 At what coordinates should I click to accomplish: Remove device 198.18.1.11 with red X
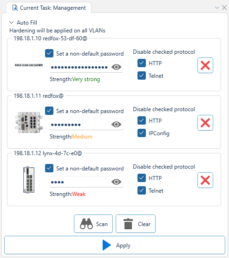click(x=205, y=123)
